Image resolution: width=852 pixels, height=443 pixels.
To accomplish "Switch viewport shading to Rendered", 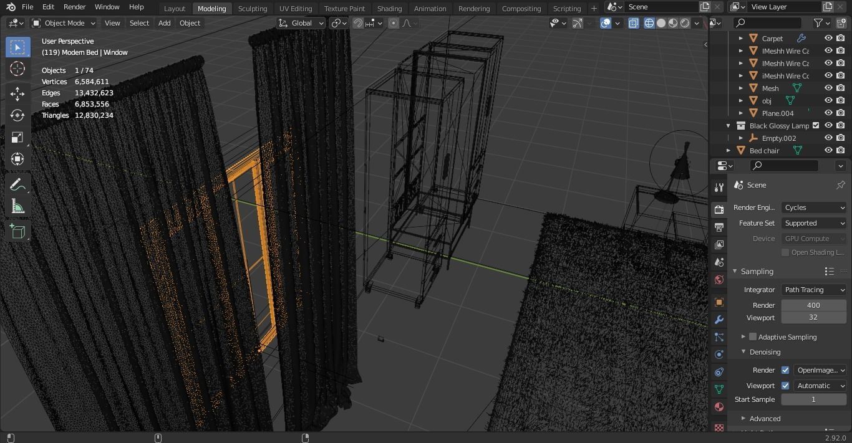I will point(685,23).
